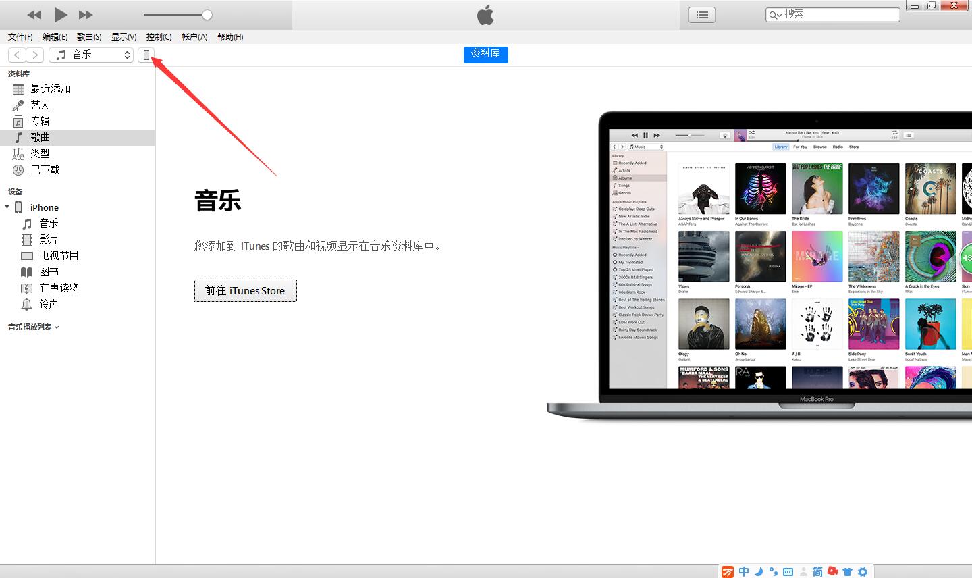
Task: Click the 已下载 download clock icon
Action: pos(18,170)
